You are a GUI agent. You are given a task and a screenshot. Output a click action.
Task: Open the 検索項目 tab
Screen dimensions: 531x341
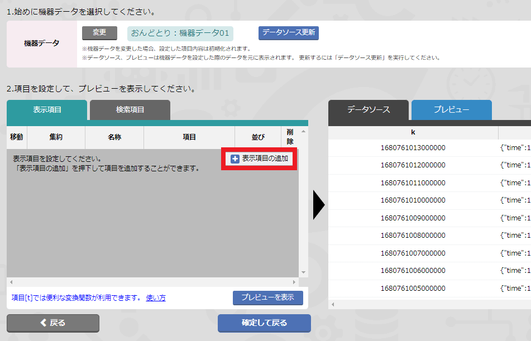coord(130,110)
